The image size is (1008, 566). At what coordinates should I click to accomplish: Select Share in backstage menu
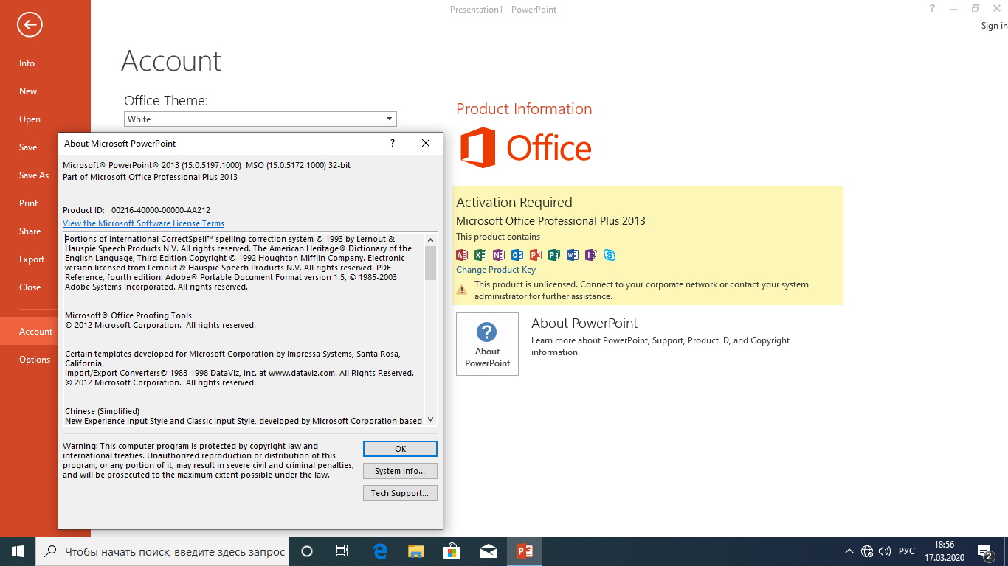coord(30,231)
